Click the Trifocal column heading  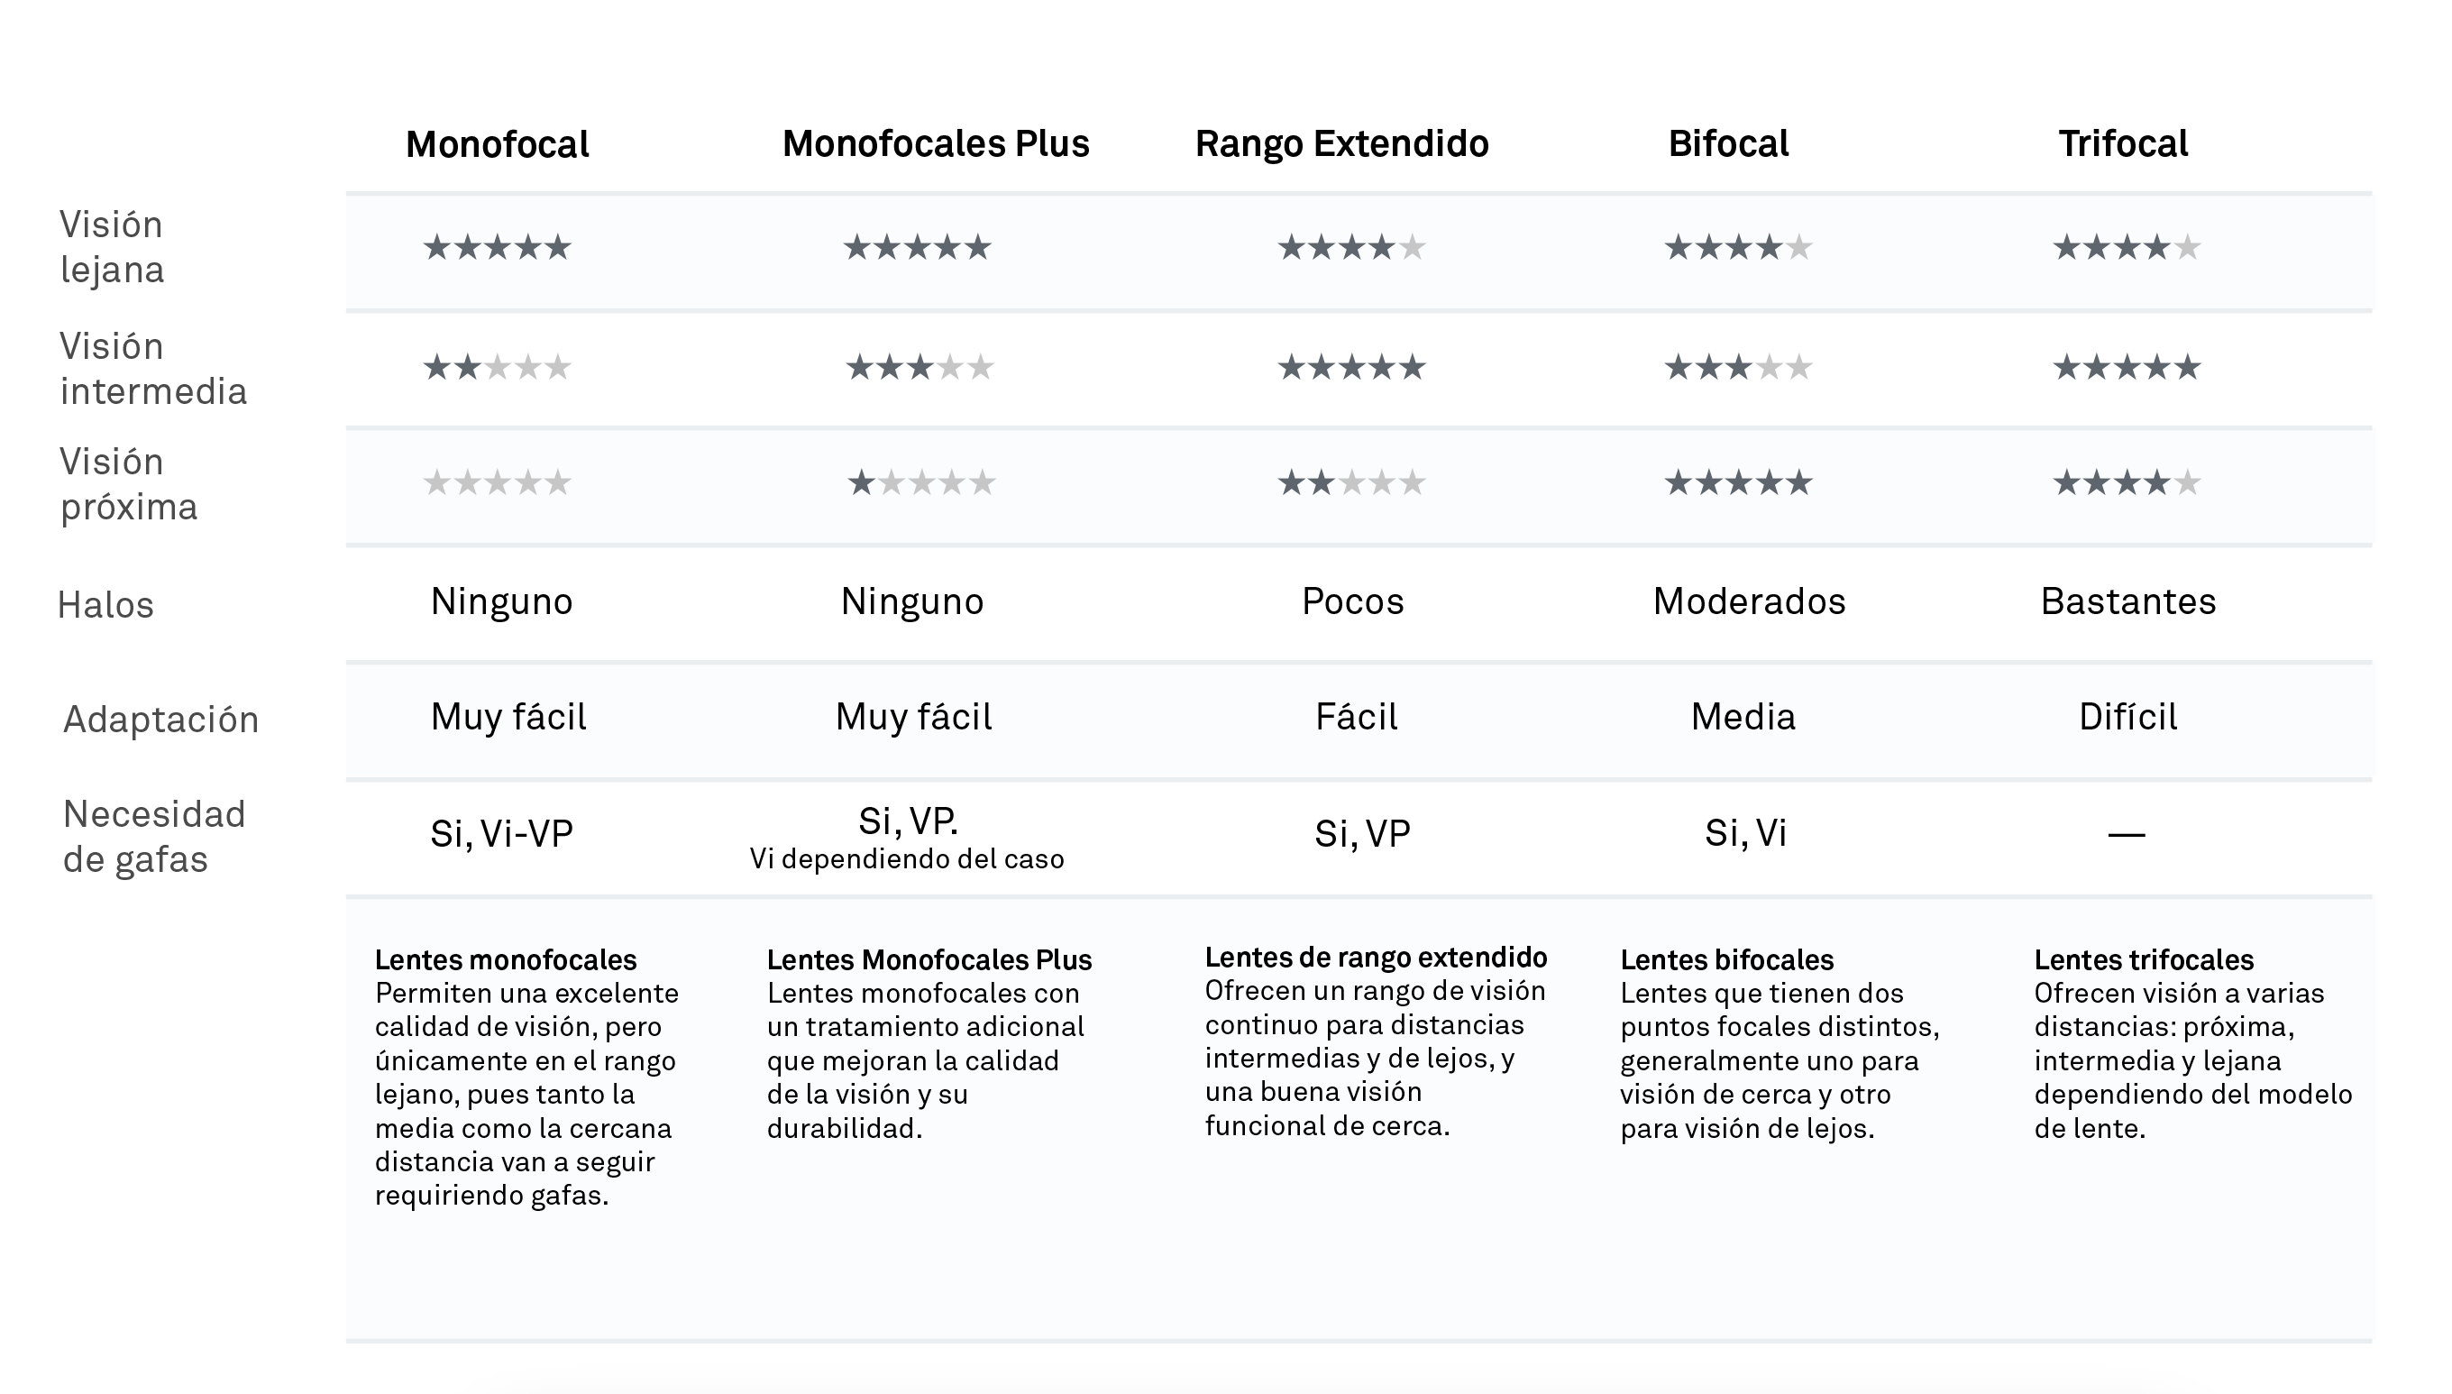point(2123,143)
